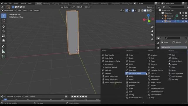This screenshot has height=106, width=188.
Task: Select material preview shading icon
Action: point(148,11)
